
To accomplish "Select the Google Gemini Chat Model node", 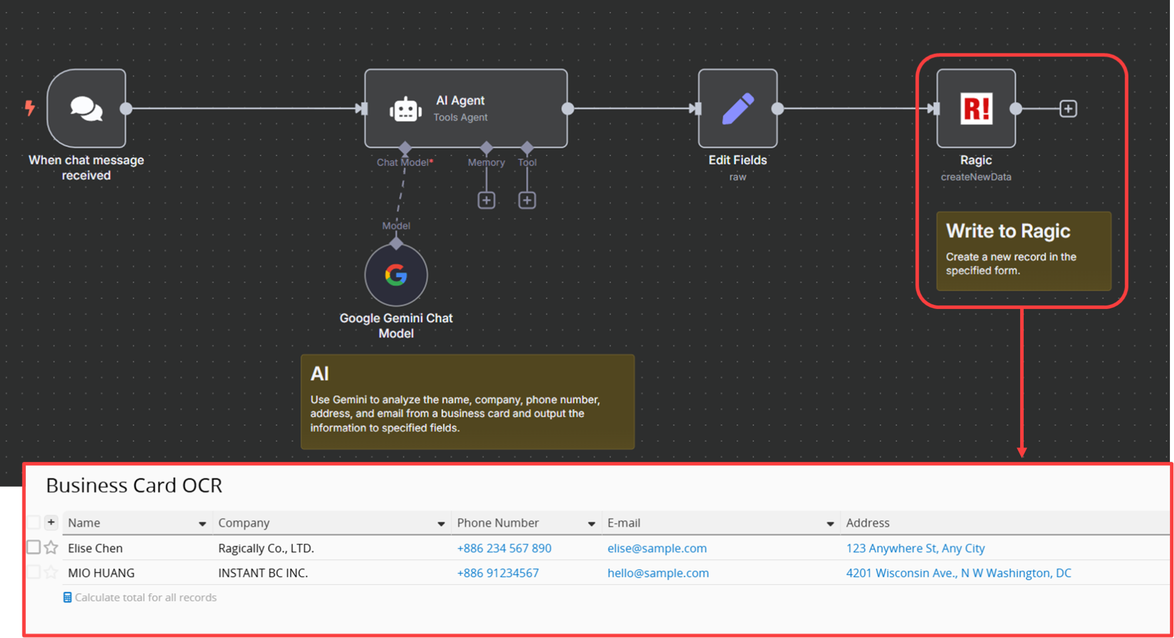I will pos(396,275).
